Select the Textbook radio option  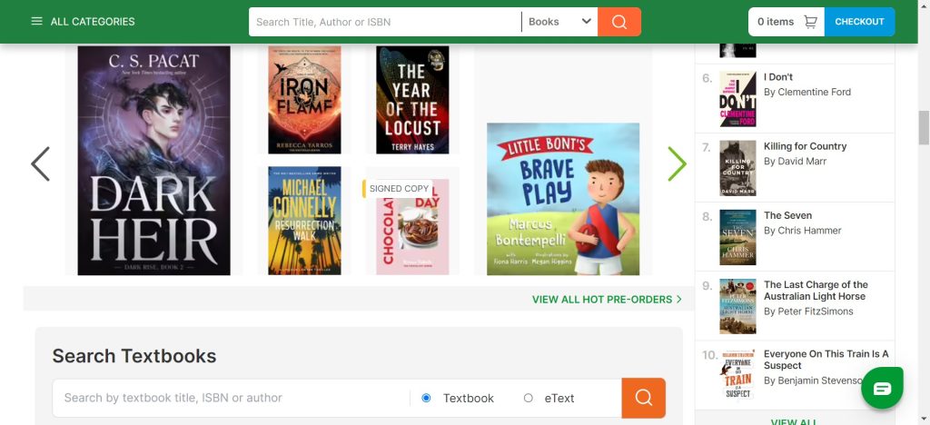pos(427,398)
